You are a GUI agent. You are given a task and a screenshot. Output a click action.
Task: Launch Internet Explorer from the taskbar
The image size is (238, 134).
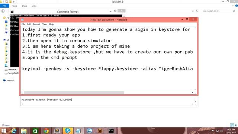point(14,131)
